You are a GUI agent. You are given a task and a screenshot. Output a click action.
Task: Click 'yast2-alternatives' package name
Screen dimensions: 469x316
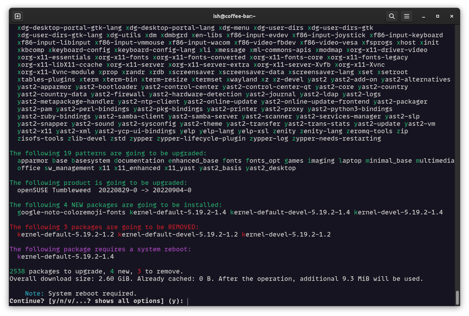pos(416,79)
